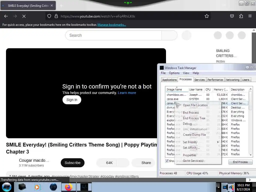Open Task Manager View menu
This screenshot has width=256, height=192.
coord(186,73)
